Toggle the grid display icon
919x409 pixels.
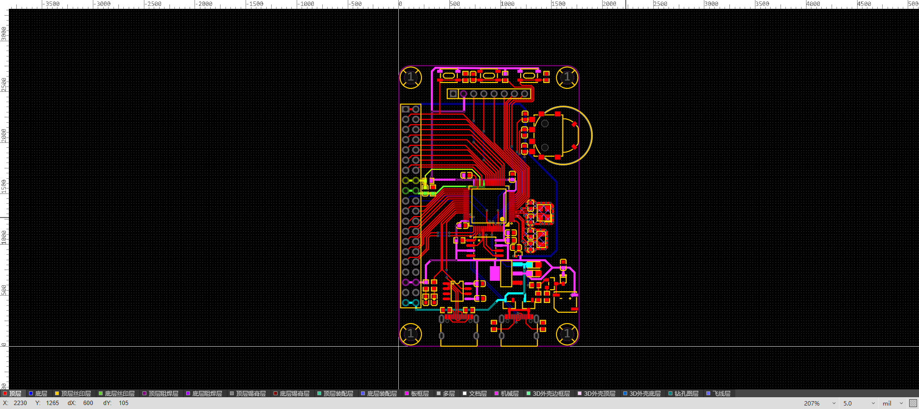coord(913,403)
